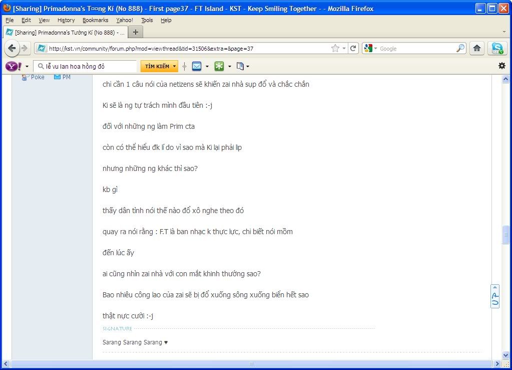Click the horizontal scrollbar right arrow
Screen dimensions: 512x370
(x=496, y=364)
